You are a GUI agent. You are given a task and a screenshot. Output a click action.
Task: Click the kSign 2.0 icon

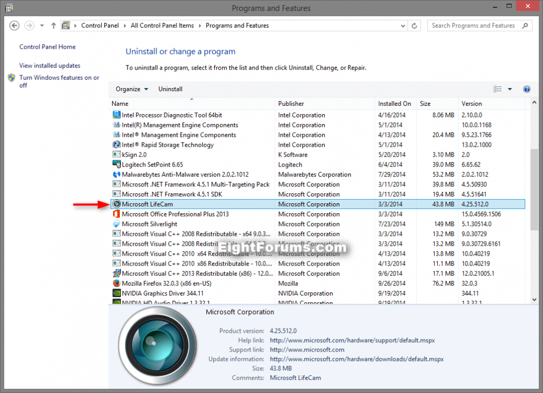click(117, 155)
